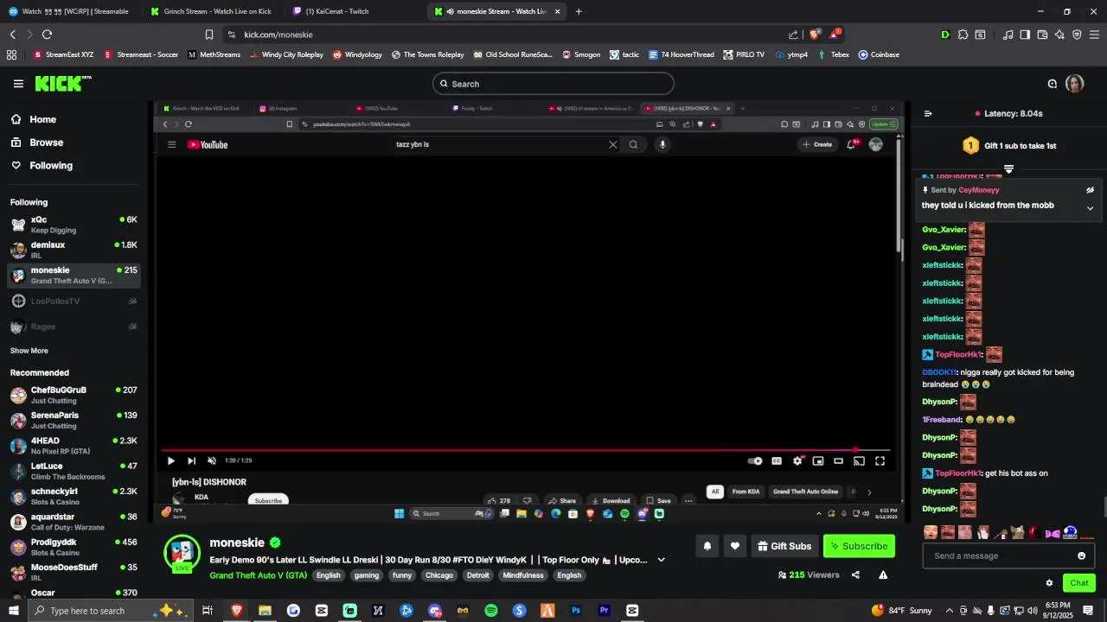Open Browse in Kick sidebar

coord(46,143)
